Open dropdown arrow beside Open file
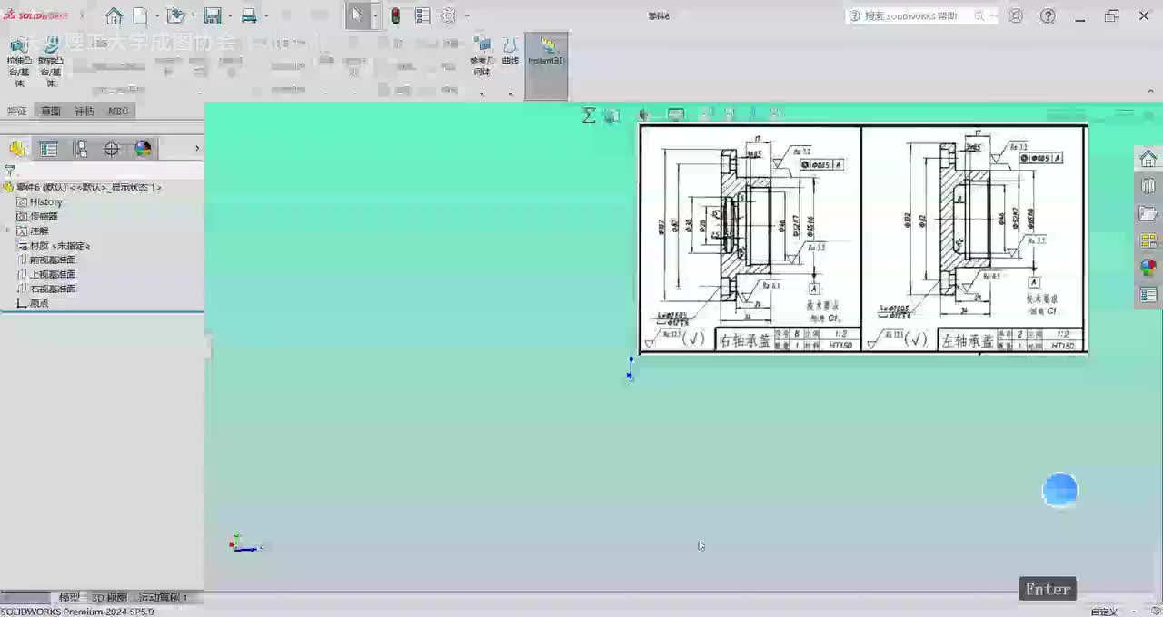The height and width of the screenshot is (617, 1163). [194, 15]
